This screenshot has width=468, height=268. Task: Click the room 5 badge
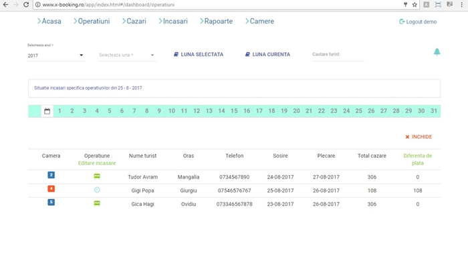[51, 203]
